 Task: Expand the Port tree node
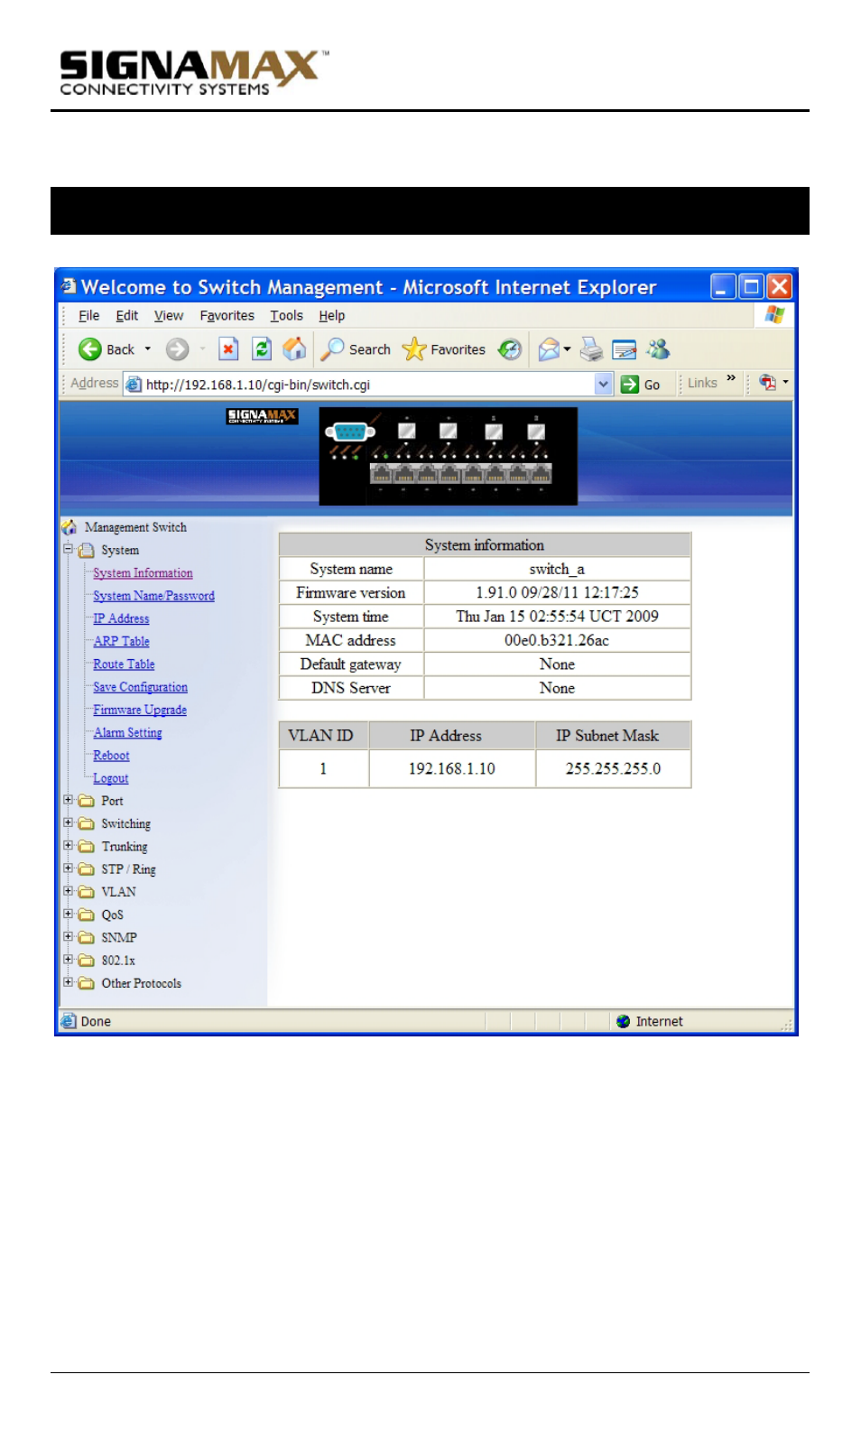[68, 800]
